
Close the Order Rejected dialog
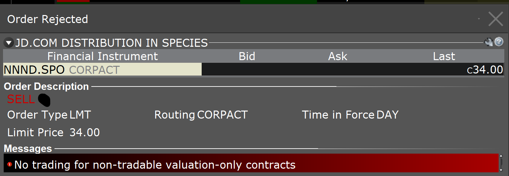point(496,19)
